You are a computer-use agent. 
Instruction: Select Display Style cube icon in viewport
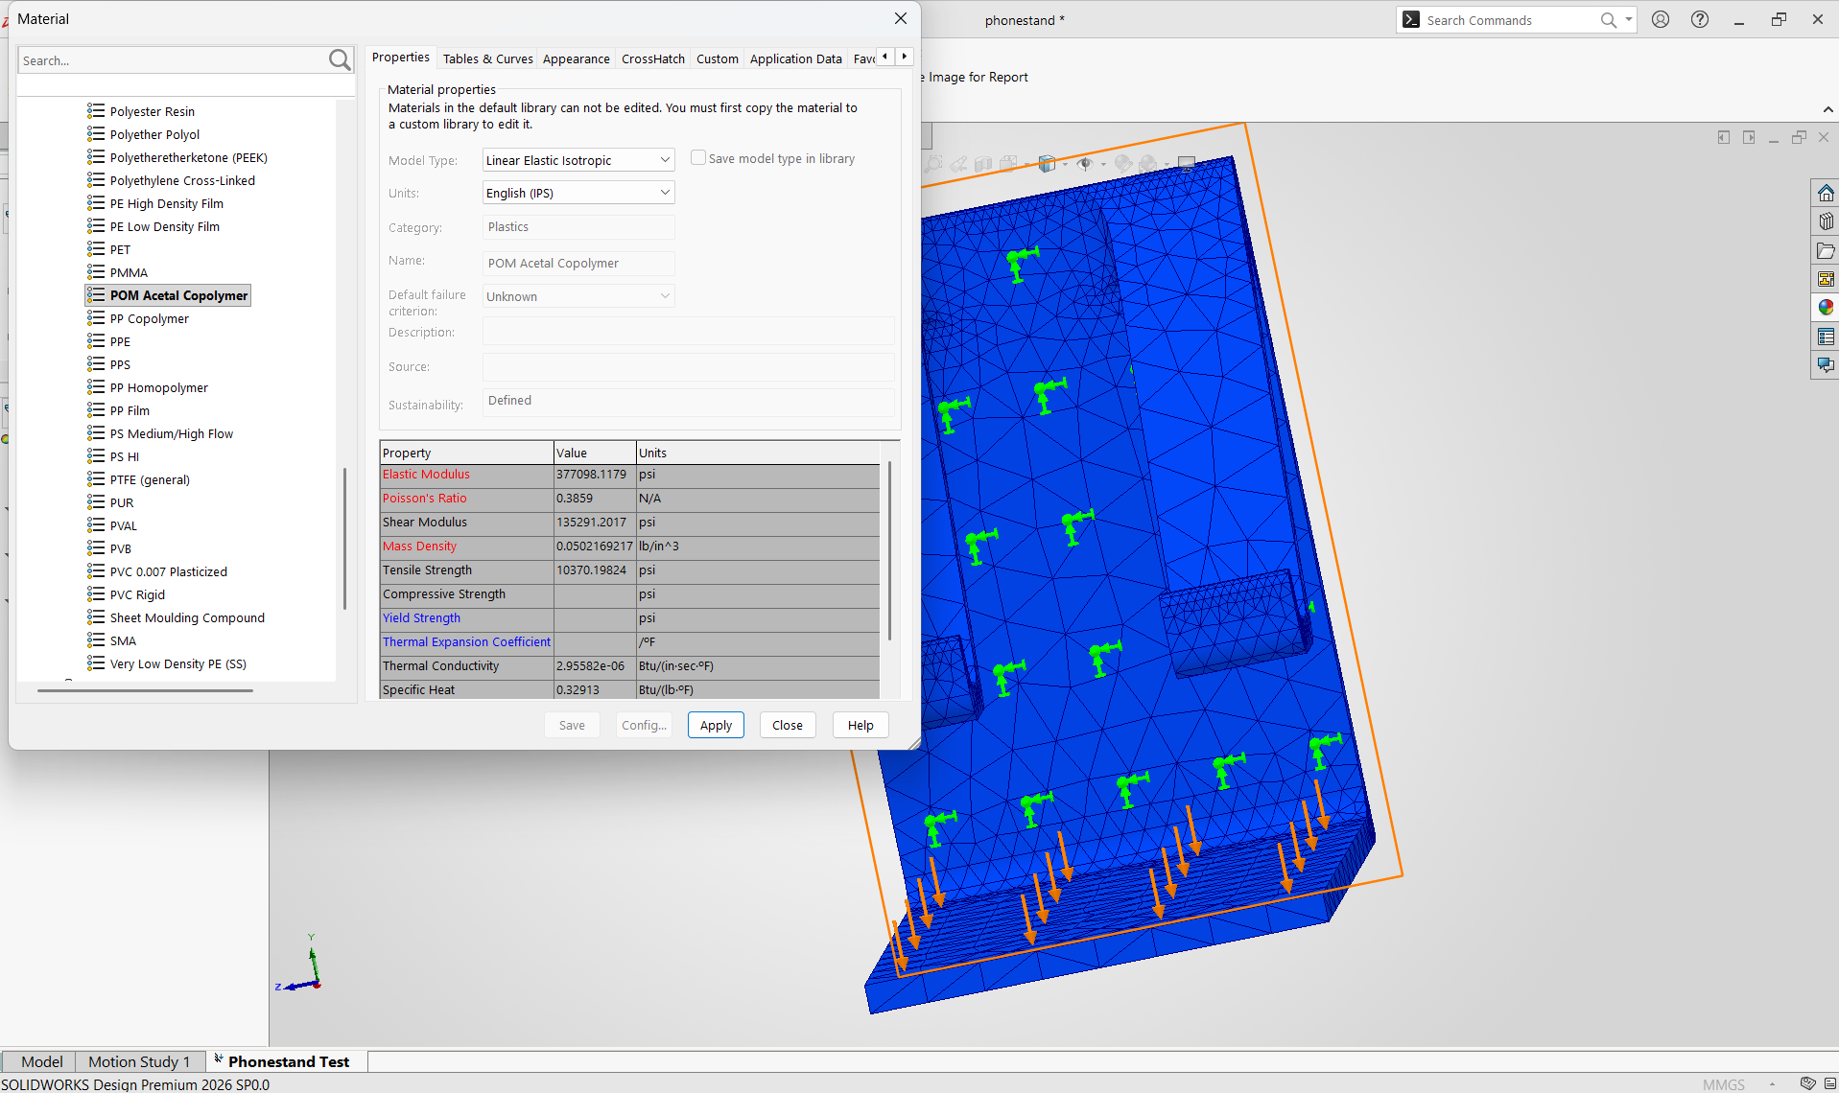click(1048, 164)
